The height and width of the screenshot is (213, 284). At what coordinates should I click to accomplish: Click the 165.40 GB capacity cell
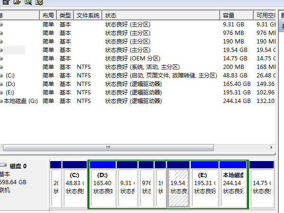click(x=237, y=84)
